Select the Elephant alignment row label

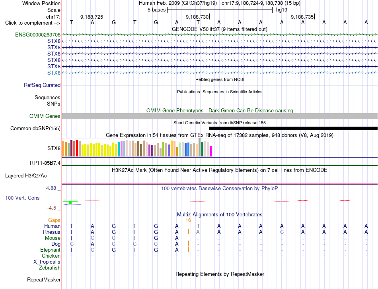pyautogui.click(x=51, y=250)
